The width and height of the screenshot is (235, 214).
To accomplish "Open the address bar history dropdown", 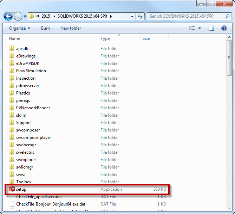I will (132, 16).
